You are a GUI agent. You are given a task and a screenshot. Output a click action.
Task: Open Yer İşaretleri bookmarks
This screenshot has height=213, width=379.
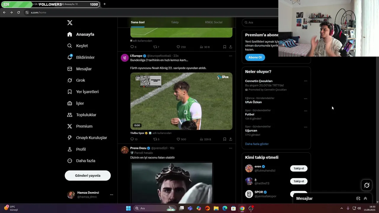pos(83,92)
